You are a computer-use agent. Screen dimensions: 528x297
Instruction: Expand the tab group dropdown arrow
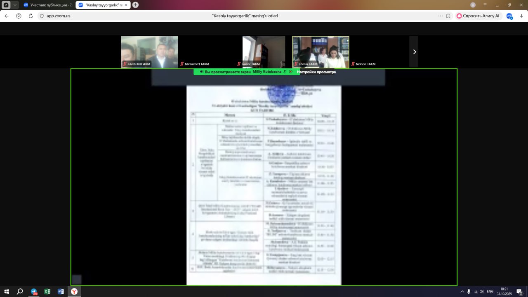(15, 5)
